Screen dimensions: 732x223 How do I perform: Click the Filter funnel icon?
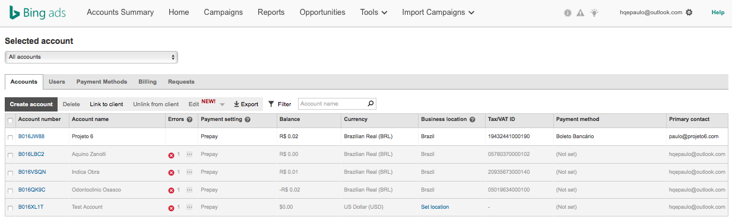tap(271, 104)
